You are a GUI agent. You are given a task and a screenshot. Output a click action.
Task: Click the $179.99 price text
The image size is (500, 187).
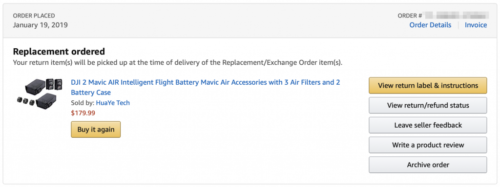click(x=83, y=113)
